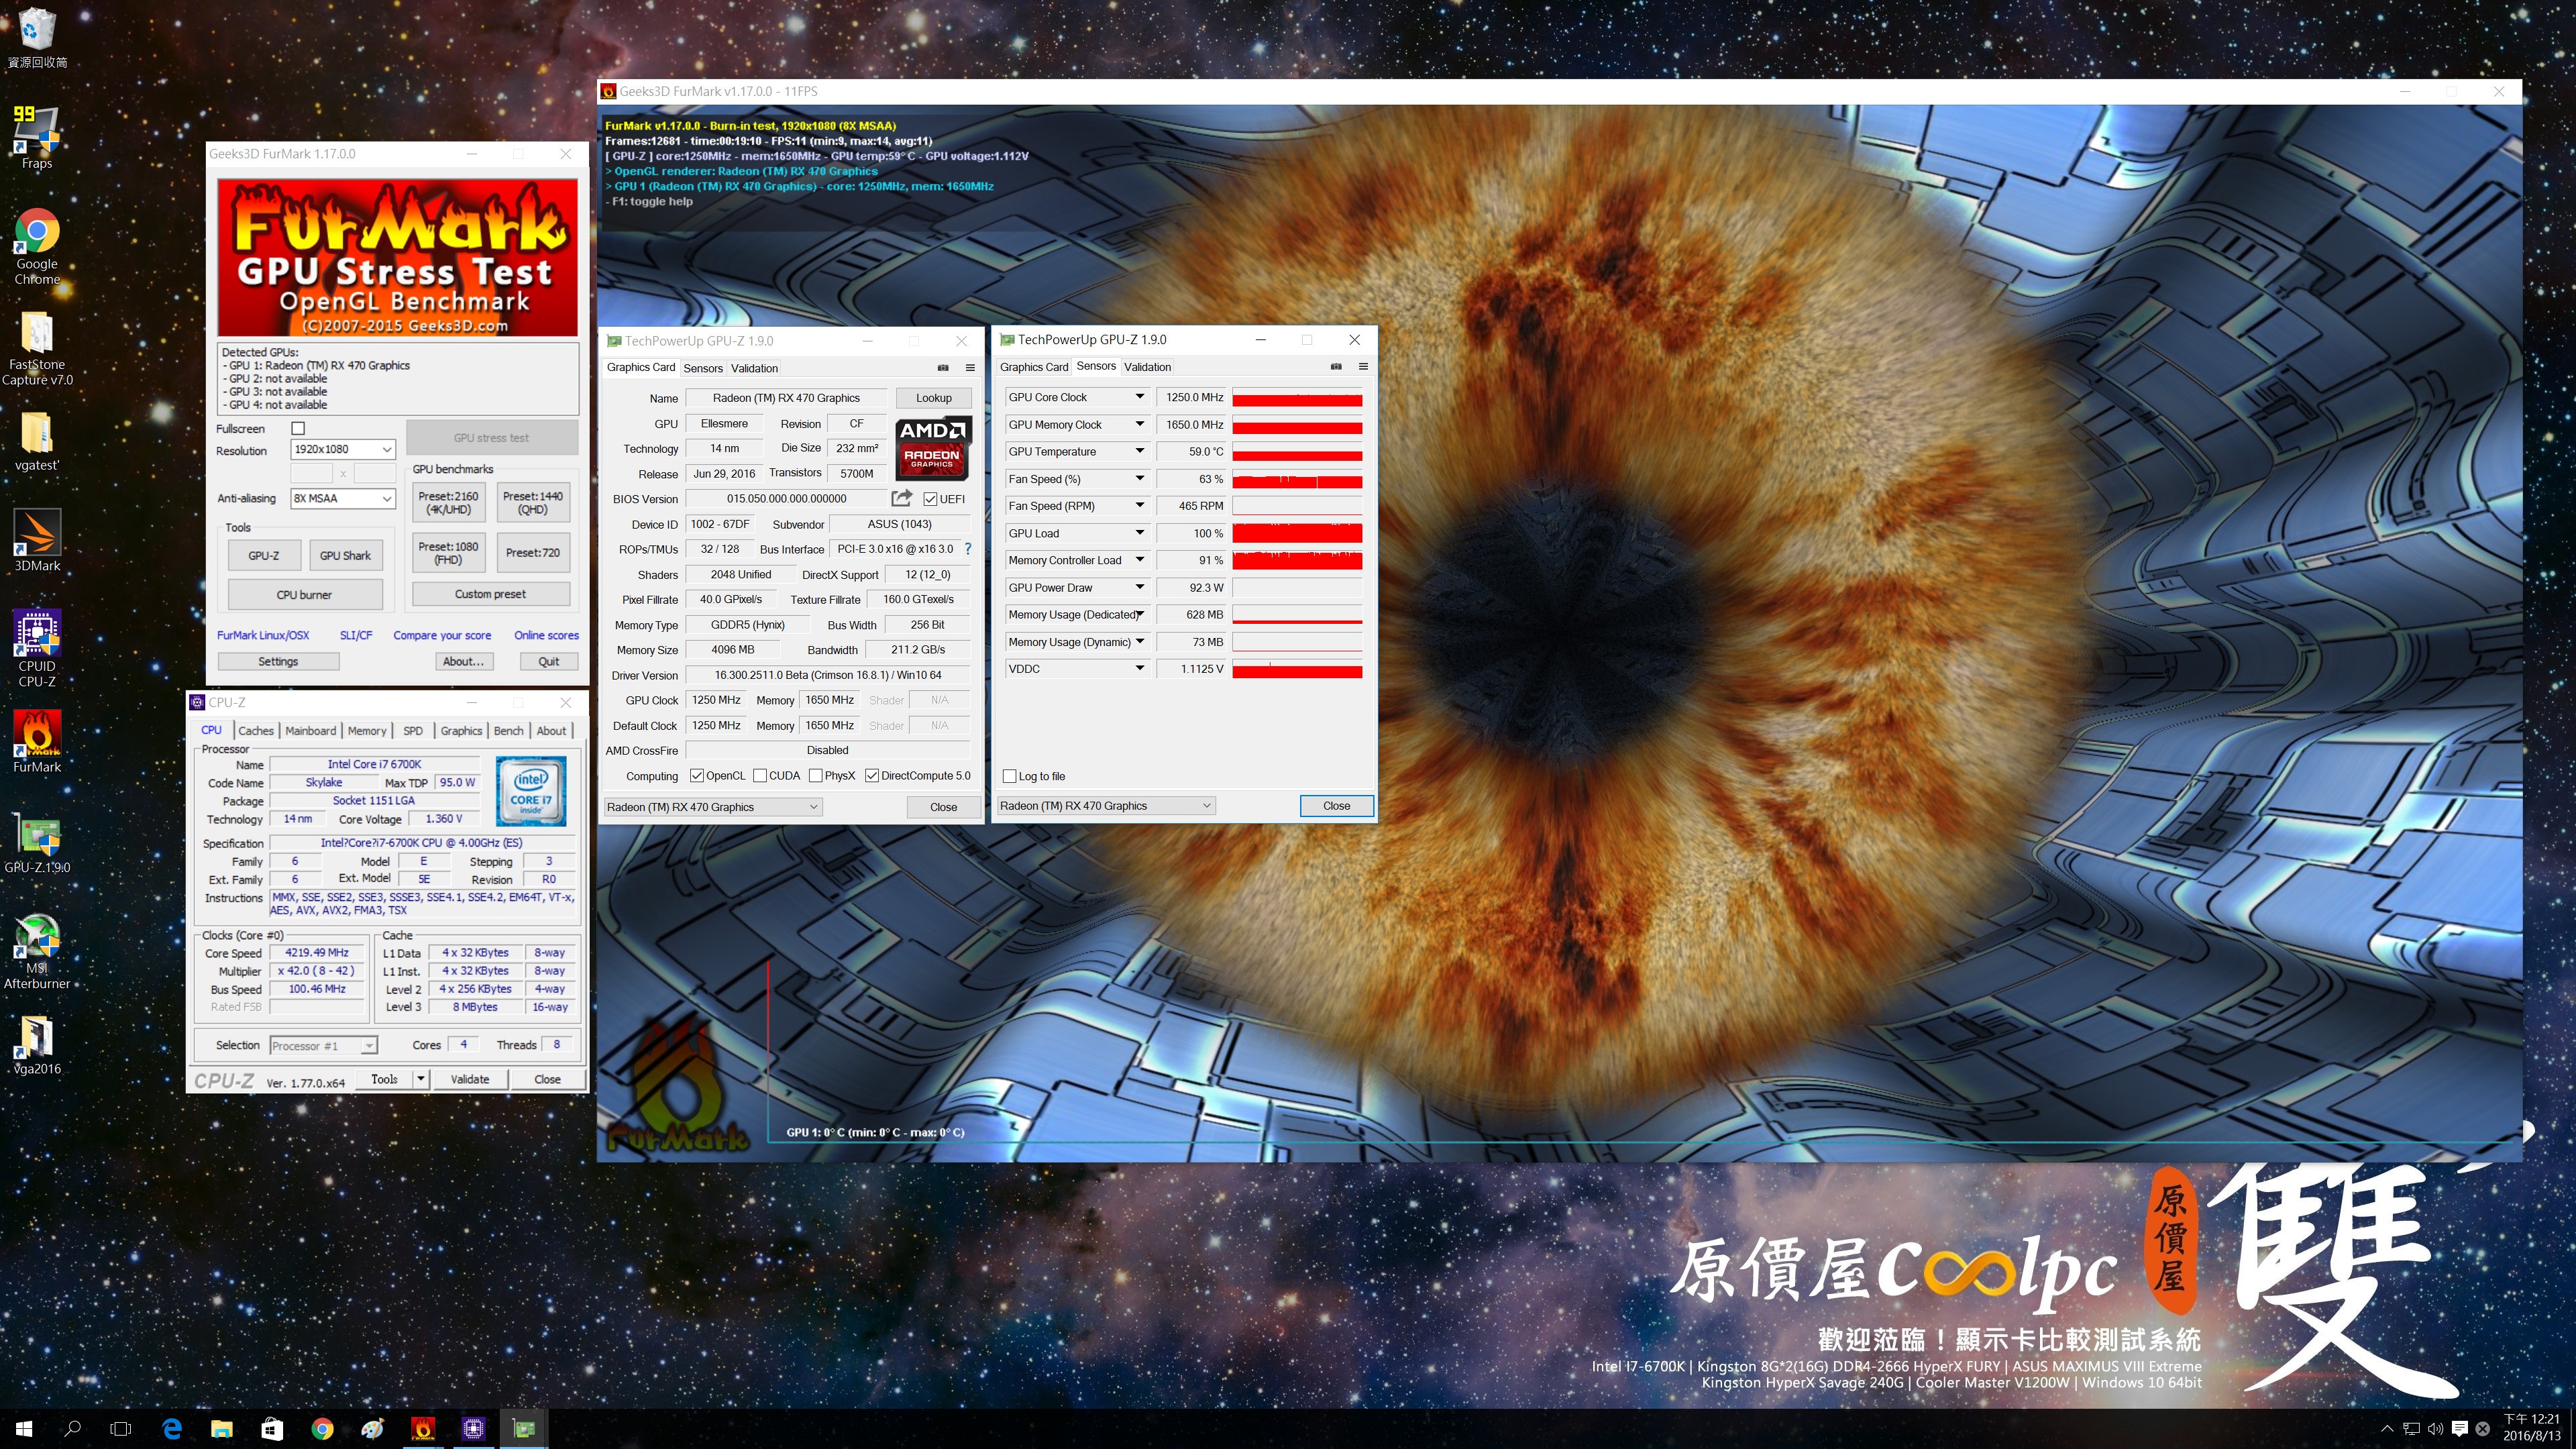2576x1449 pixels.
Task: Open Validation tab in GPU-Z Sensors window
Action: pos(1148,367)
